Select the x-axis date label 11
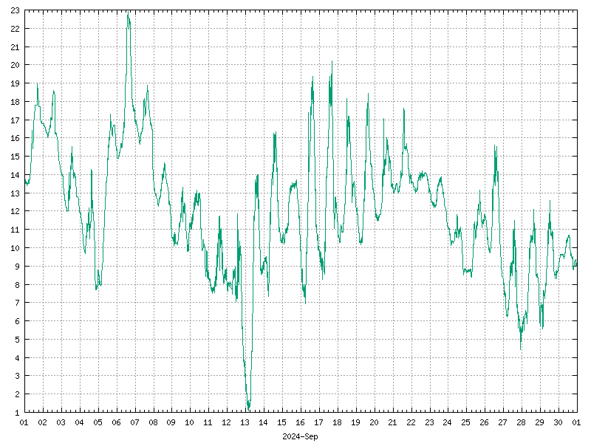This screenshot has height=443, width=591. click(208, 422)
